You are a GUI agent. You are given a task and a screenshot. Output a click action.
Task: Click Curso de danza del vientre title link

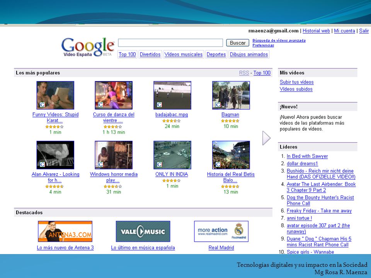click(x=114, y=117)
